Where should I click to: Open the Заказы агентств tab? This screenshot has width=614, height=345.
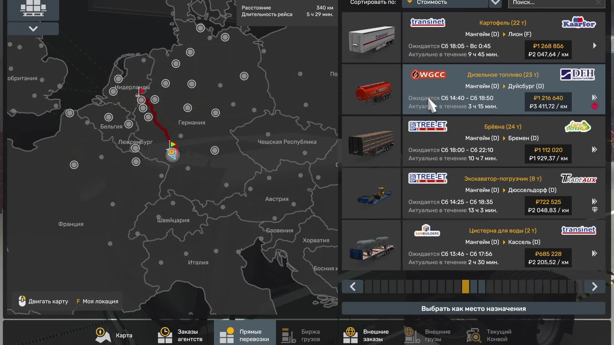tap(181, 335)
